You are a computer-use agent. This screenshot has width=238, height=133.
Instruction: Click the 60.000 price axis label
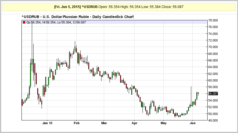click(x=213, y=80)
